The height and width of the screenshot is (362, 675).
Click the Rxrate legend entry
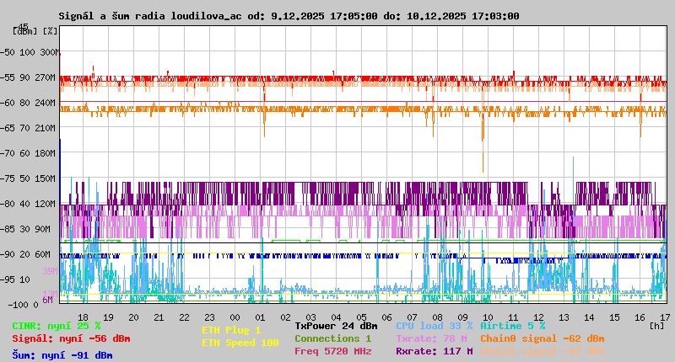[434, 351]
